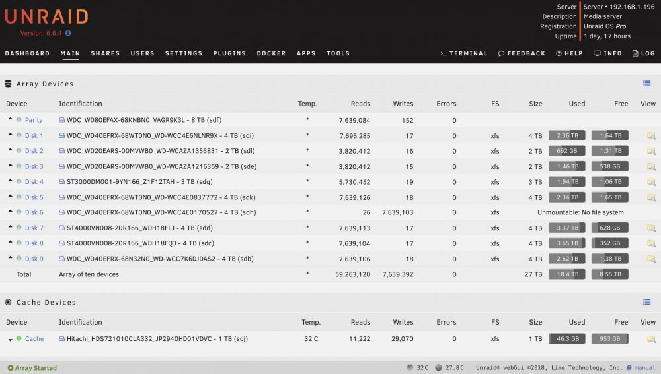661x374 pixels.
Task: Browse Disk 8 folder view icon
Action: [x=651, y=243]
